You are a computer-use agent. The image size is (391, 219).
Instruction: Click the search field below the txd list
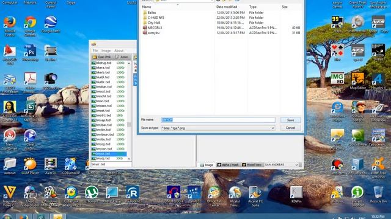pos(111,164)
